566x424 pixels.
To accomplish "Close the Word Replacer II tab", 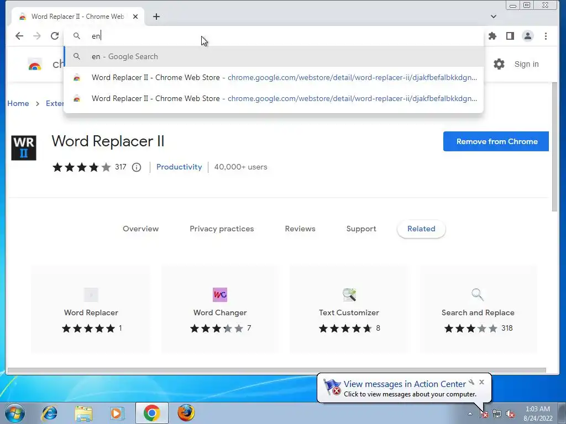I will coord(135,17).
